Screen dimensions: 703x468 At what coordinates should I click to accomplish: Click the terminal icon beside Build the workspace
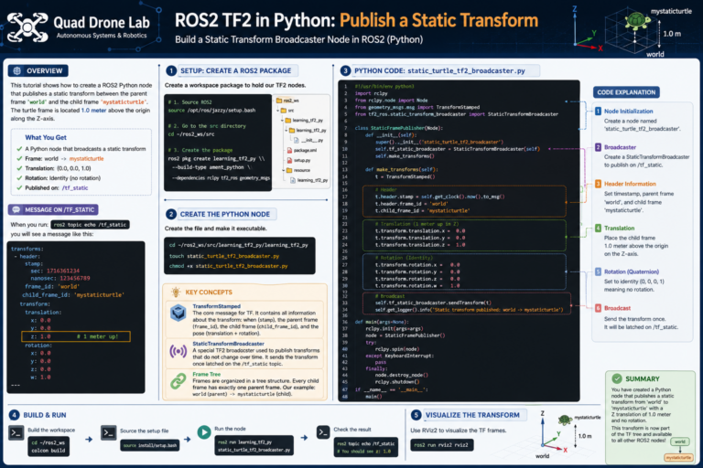tap(16, 433)
